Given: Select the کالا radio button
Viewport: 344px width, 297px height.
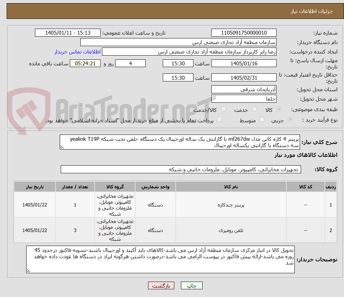Looking at the screenshot, I should [x=279, y=109].
